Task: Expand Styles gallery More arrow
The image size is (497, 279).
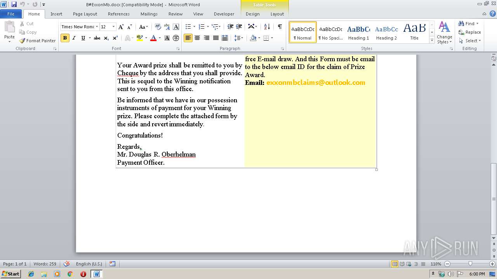Action: pyautogui.click(x=432, y=40)
